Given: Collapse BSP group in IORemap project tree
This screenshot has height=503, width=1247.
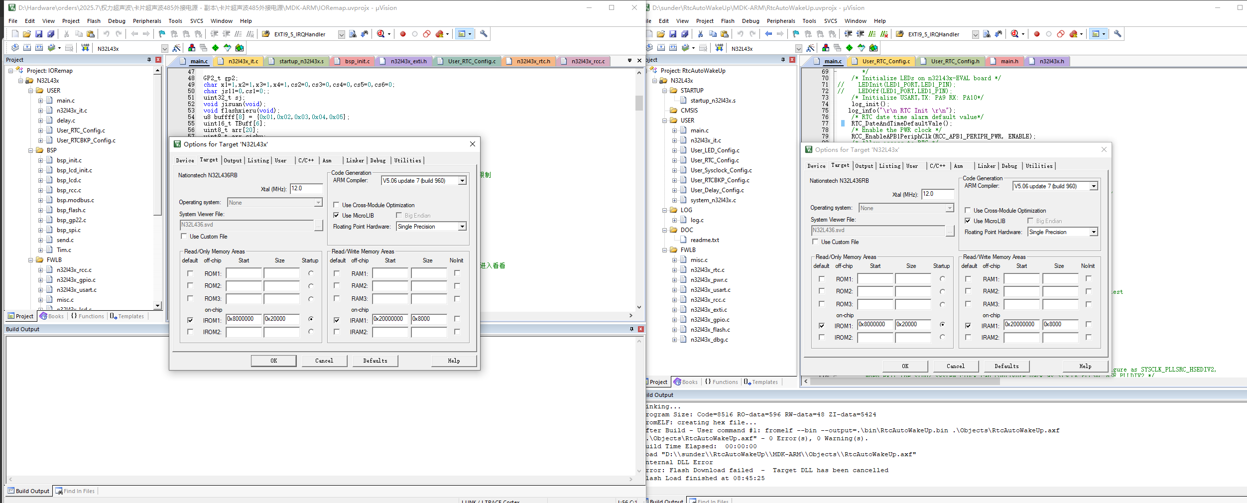Looking at the screenshot, I should (31, 150).
